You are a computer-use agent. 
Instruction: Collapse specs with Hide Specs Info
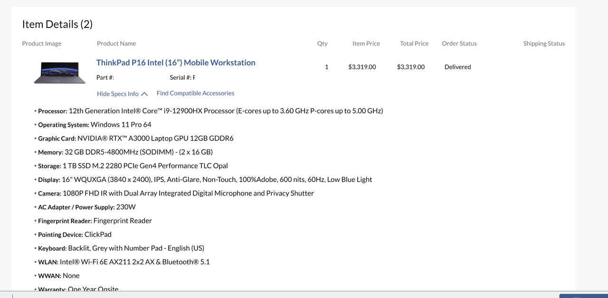click(118, 94)
